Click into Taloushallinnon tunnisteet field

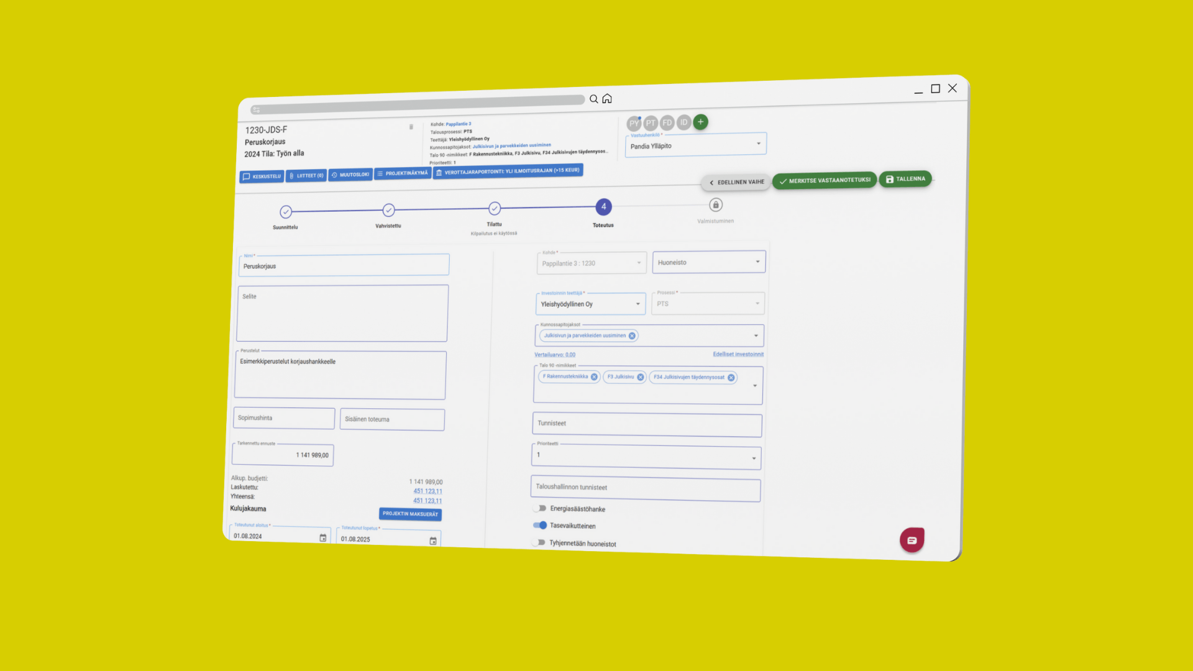646,488
